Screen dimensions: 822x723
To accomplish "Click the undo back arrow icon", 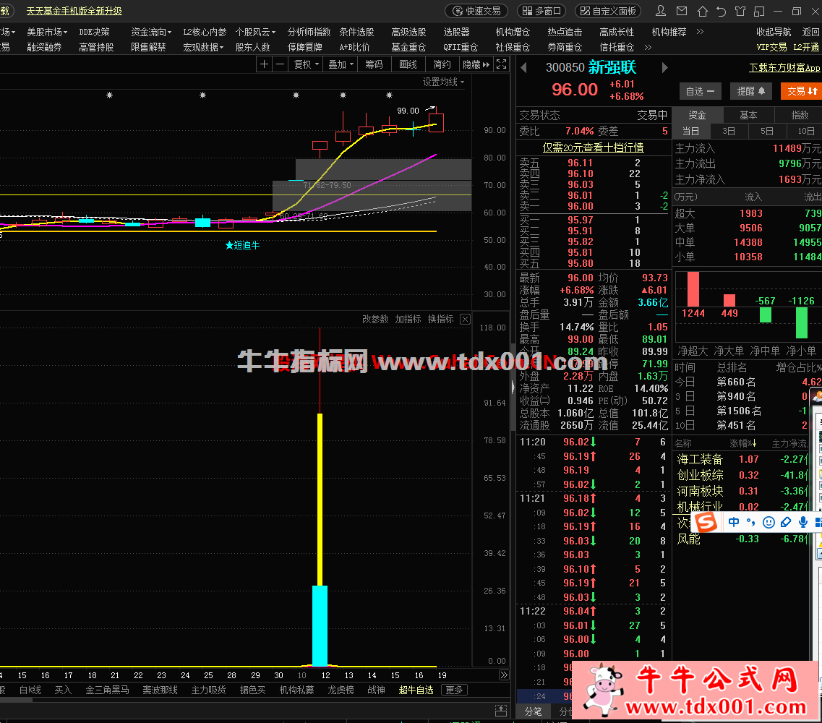I will (x=722, y=11).
